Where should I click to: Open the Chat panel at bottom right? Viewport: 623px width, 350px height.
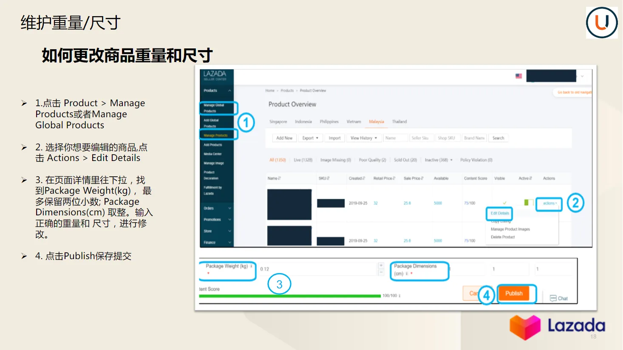[559, 298]
